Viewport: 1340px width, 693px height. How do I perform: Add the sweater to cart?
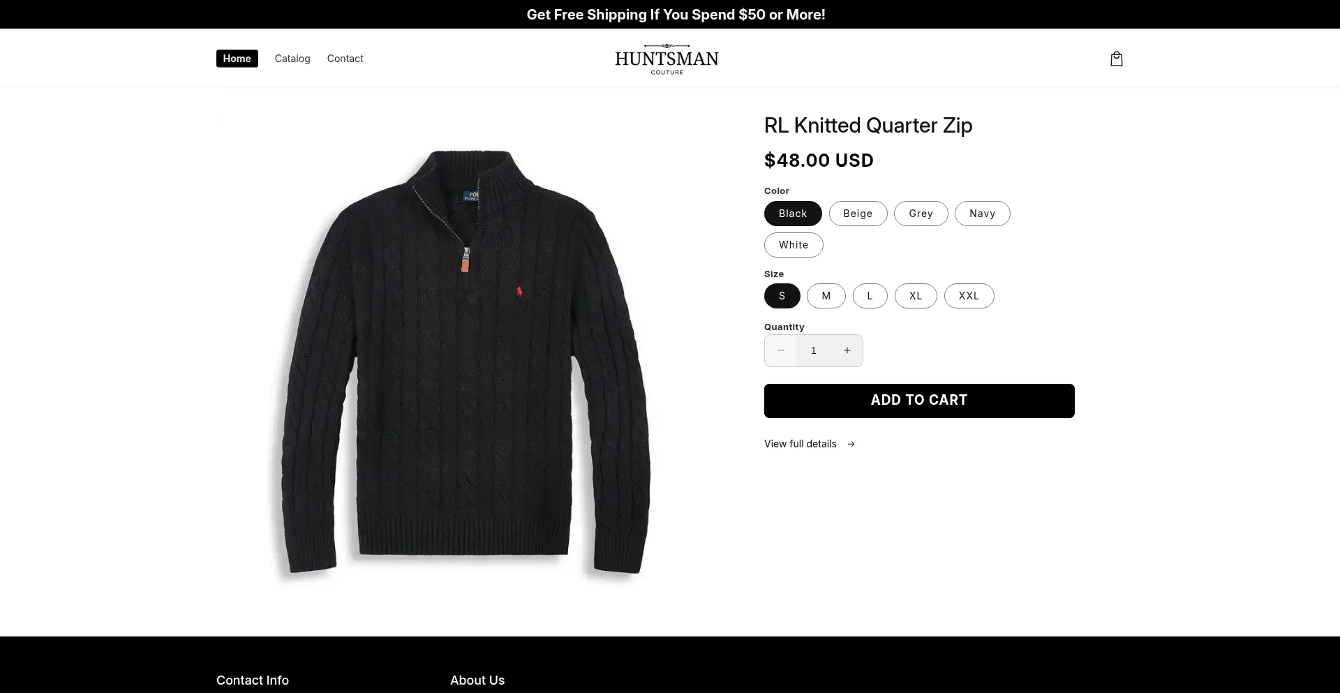(919, 401)
